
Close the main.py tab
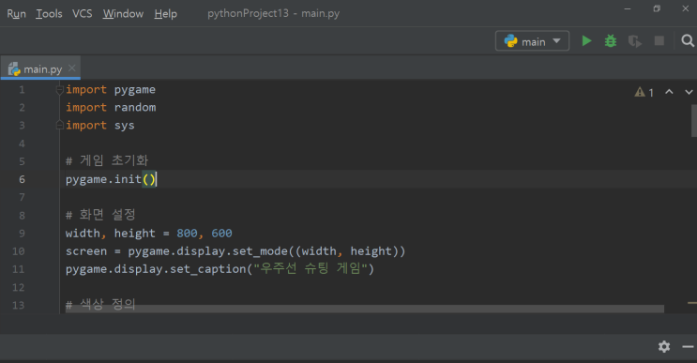[72, 68]
